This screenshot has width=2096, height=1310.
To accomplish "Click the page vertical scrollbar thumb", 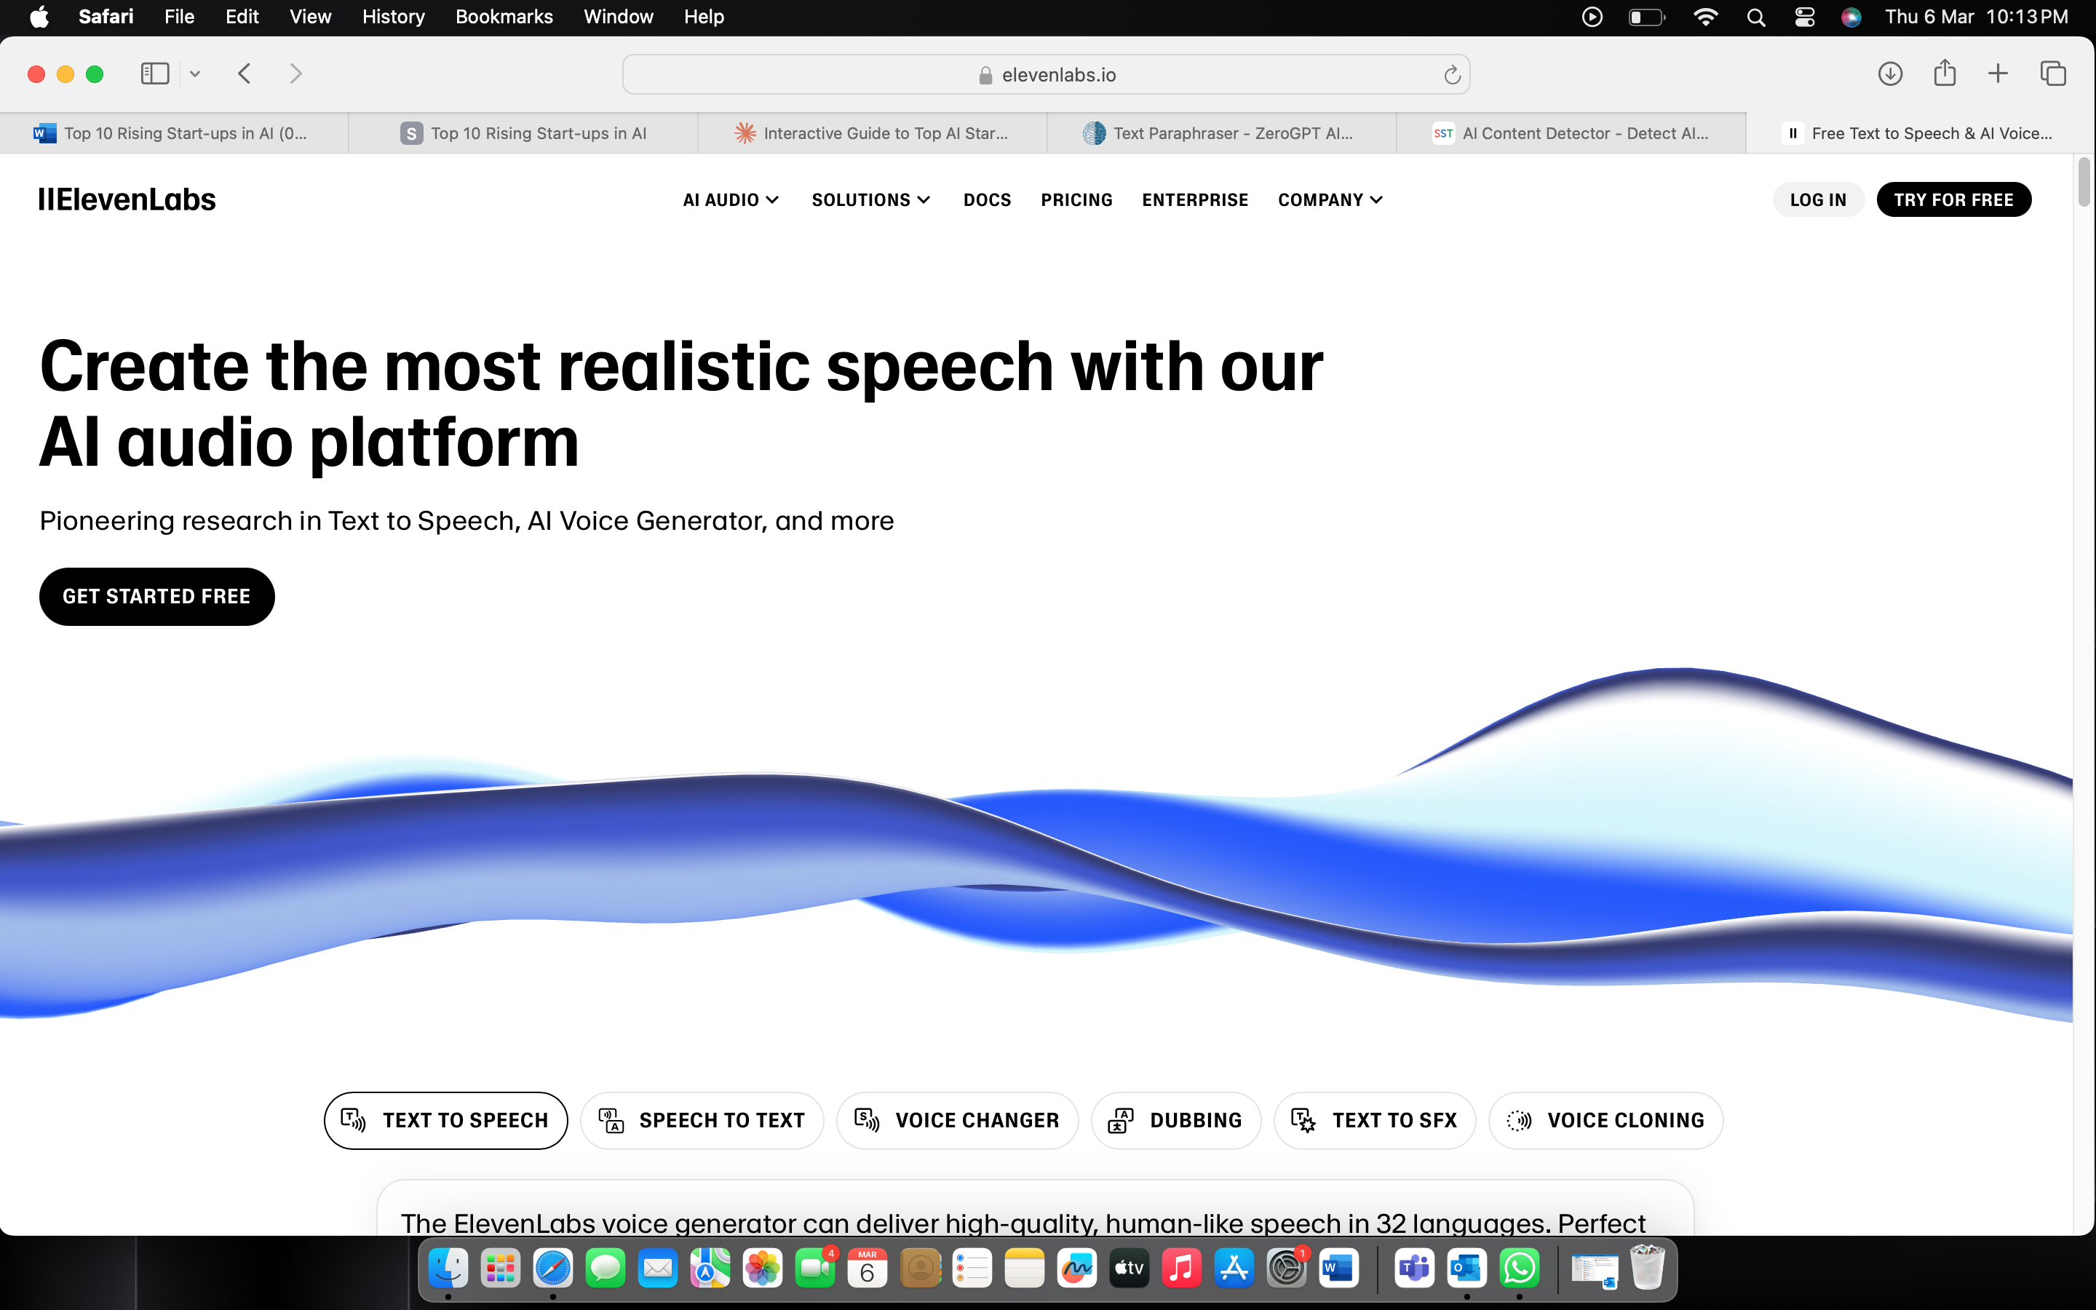I will coord(2084,183).
